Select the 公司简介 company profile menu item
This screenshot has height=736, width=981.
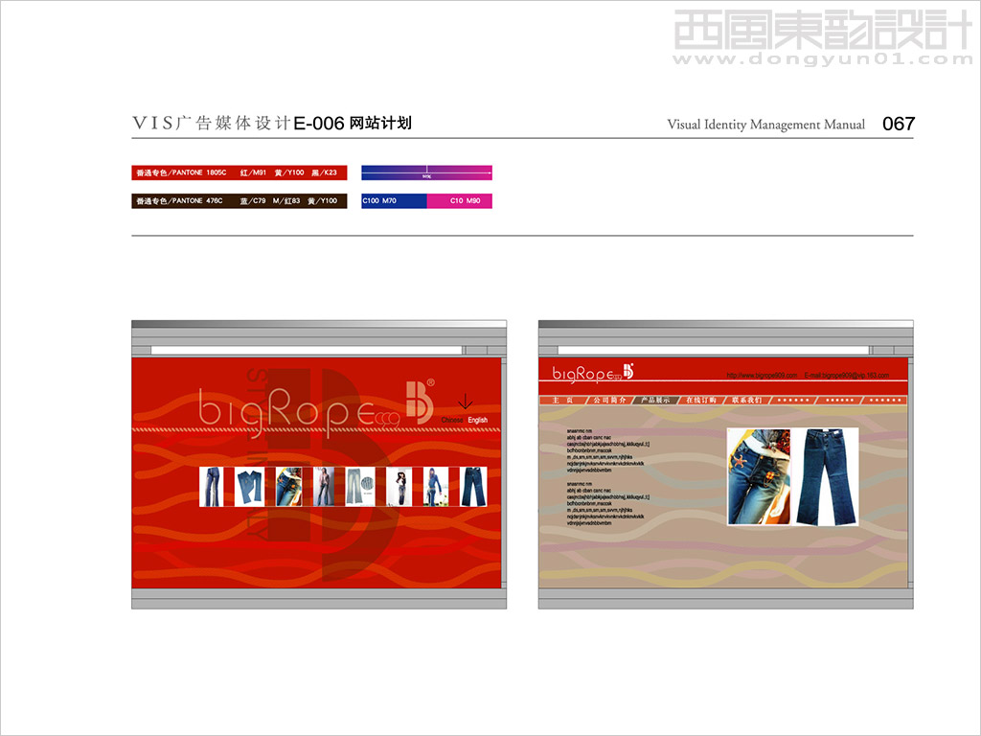point(611,400)
